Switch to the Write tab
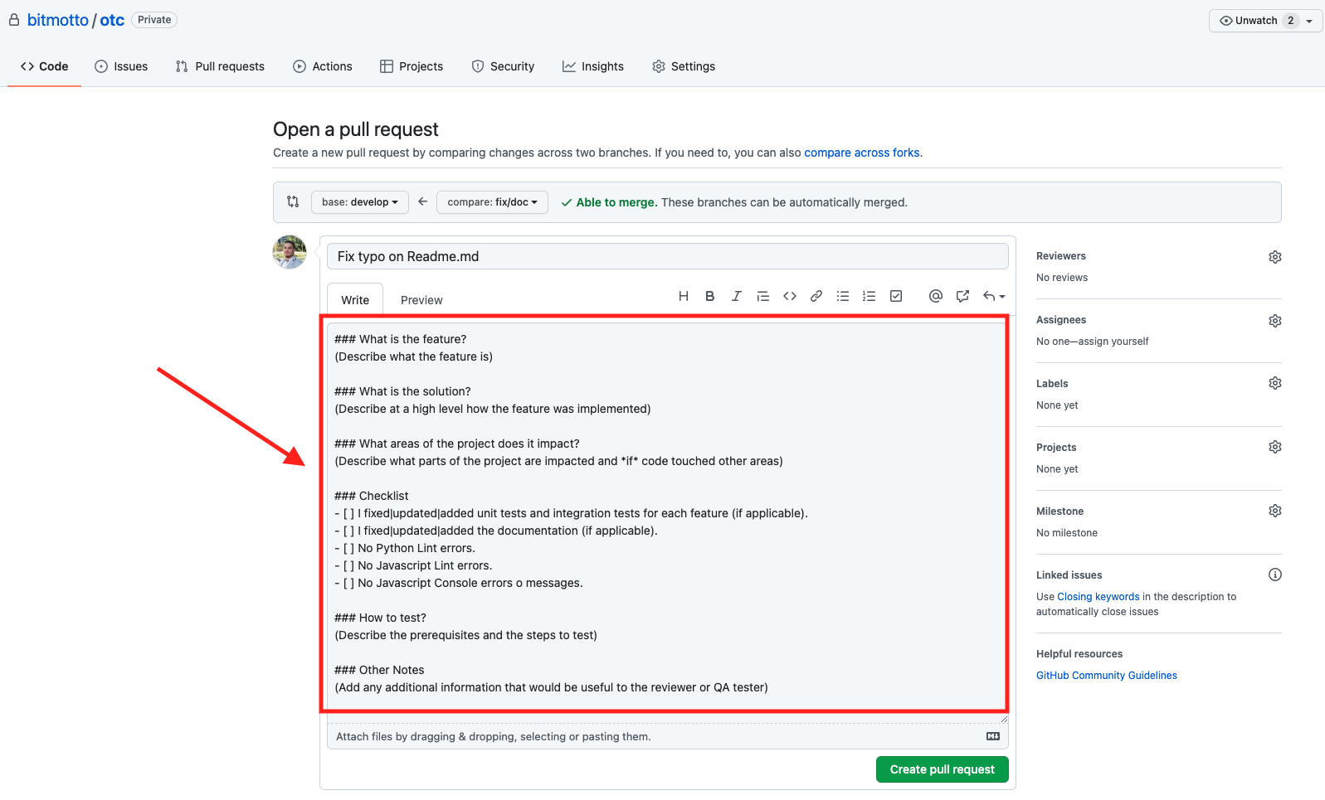1325x800 pixels. tap(355, 299)
